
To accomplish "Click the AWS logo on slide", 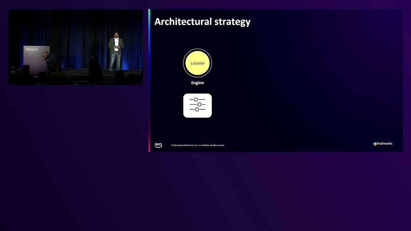I will click(158, 145).
